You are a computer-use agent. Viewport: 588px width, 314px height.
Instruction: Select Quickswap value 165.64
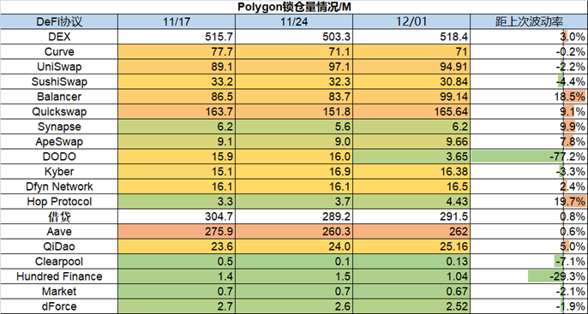point(411,111)
